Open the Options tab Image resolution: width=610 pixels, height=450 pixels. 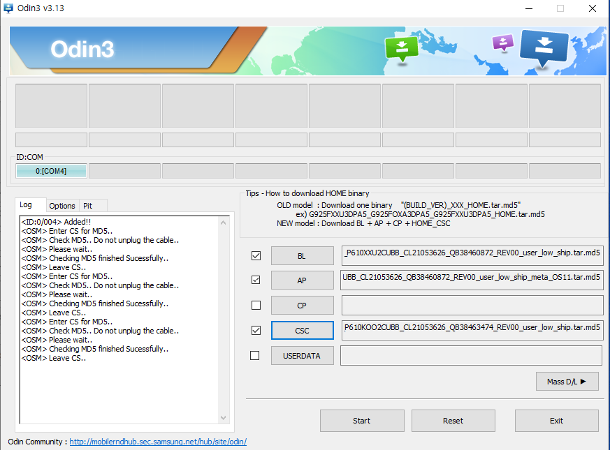tap(62, 206)
